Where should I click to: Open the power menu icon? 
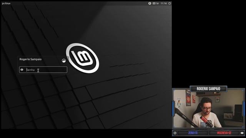(x=170, y=3)
